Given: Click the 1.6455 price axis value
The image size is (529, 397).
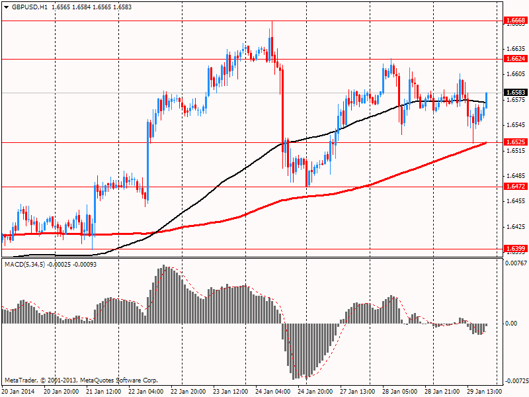Looking at the screenshot, I should 516,201.
